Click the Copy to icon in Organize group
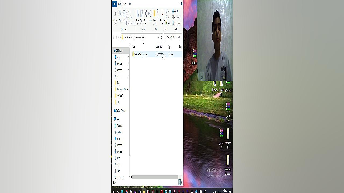344x193 pixels. (x=141, y=13)
